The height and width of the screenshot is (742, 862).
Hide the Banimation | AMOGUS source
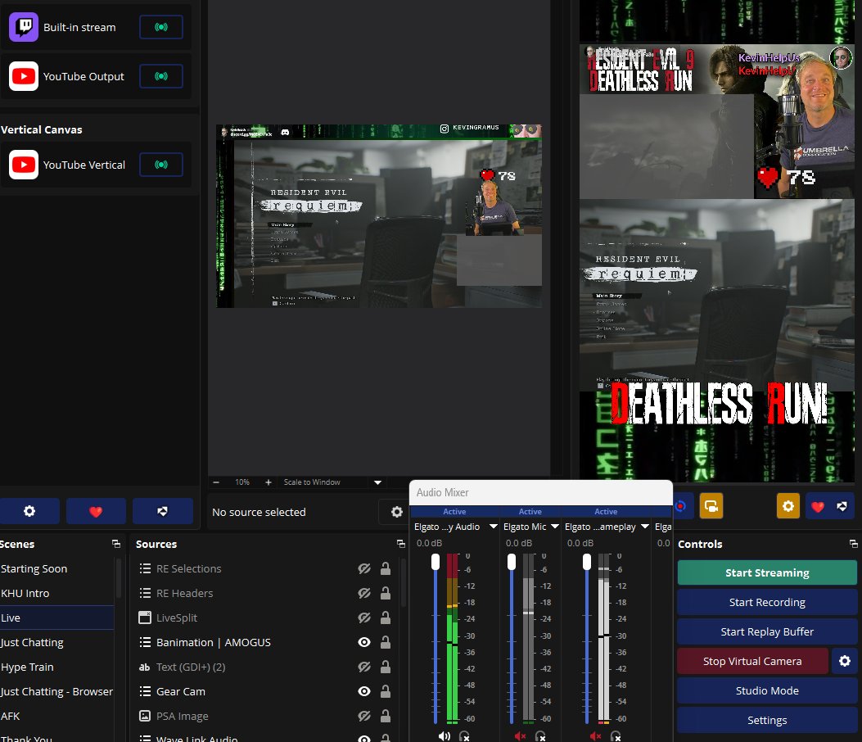pyautogui.click(x=364, y=642)
